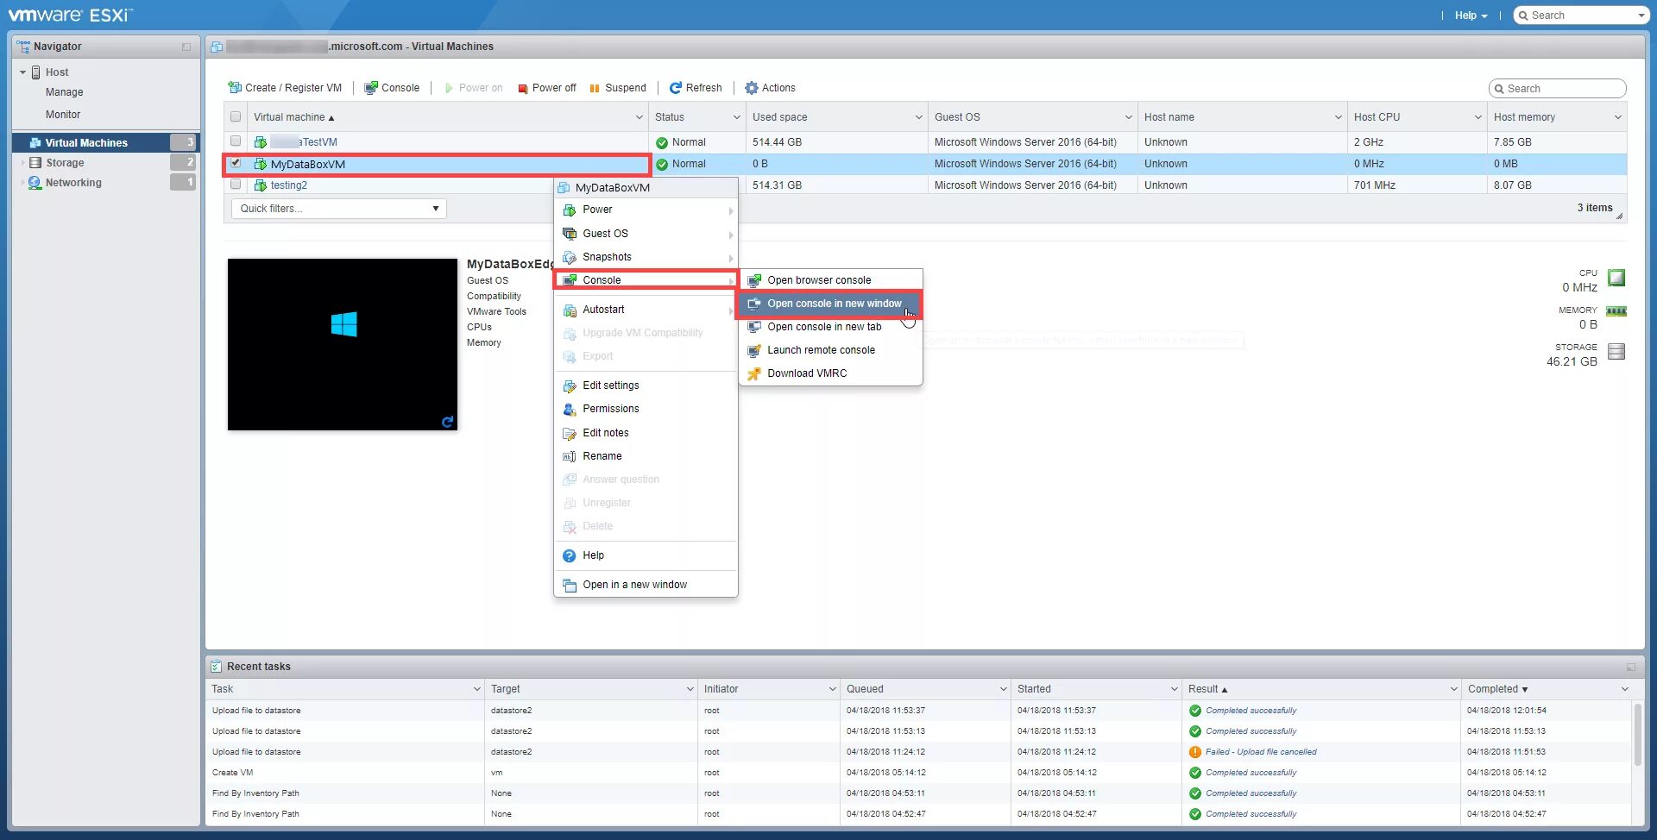Minimize the Navigator panel icon
This screenshot has height=840, width=1657.
pyautogui.click(x=186, y=47)
